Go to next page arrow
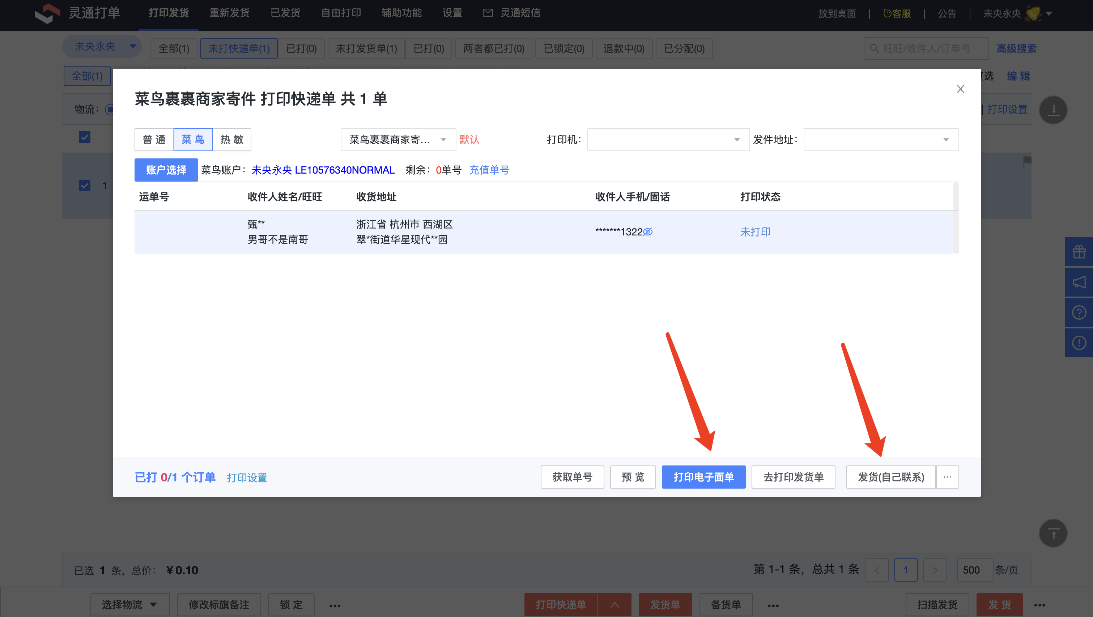The image size is (1093, 617). tap(935, 570)
